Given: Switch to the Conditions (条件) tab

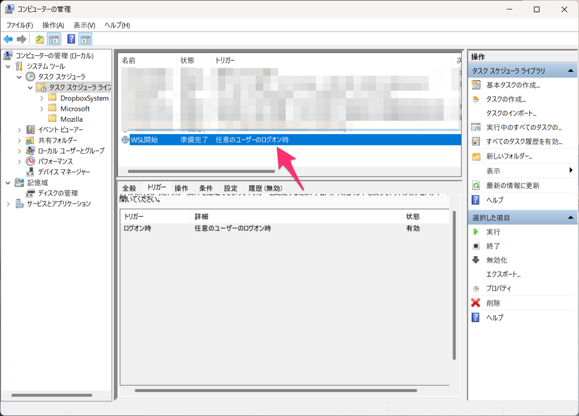Looking at the screenshot, I should (206, 188).
